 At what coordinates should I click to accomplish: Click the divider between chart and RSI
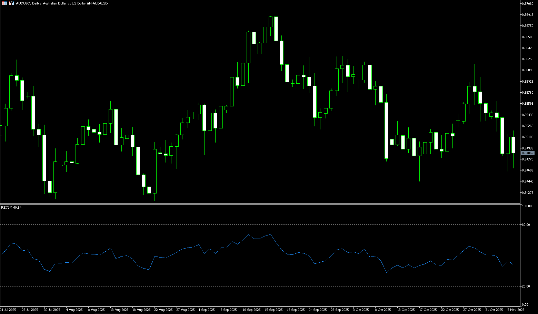click(259, 204)
